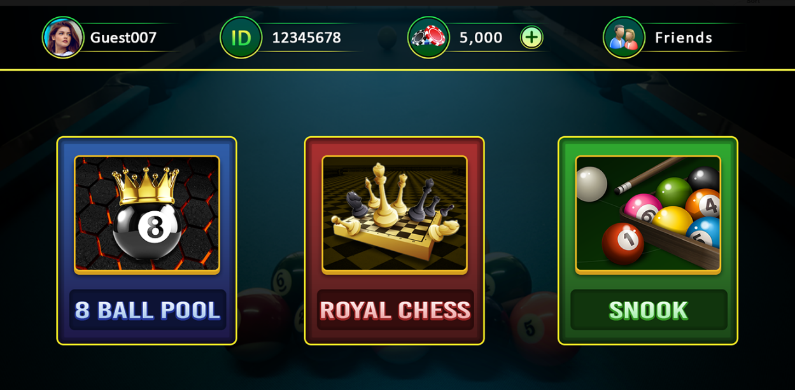Screen dimensions: 795x390
Task: Click the gold crown above the 8 ball
Action: pyautogui.click(x=146, y=185)
